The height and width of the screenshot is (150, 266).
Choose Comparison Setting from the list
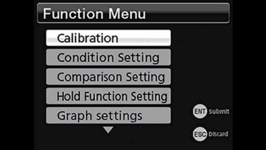[x=108, y=77]
